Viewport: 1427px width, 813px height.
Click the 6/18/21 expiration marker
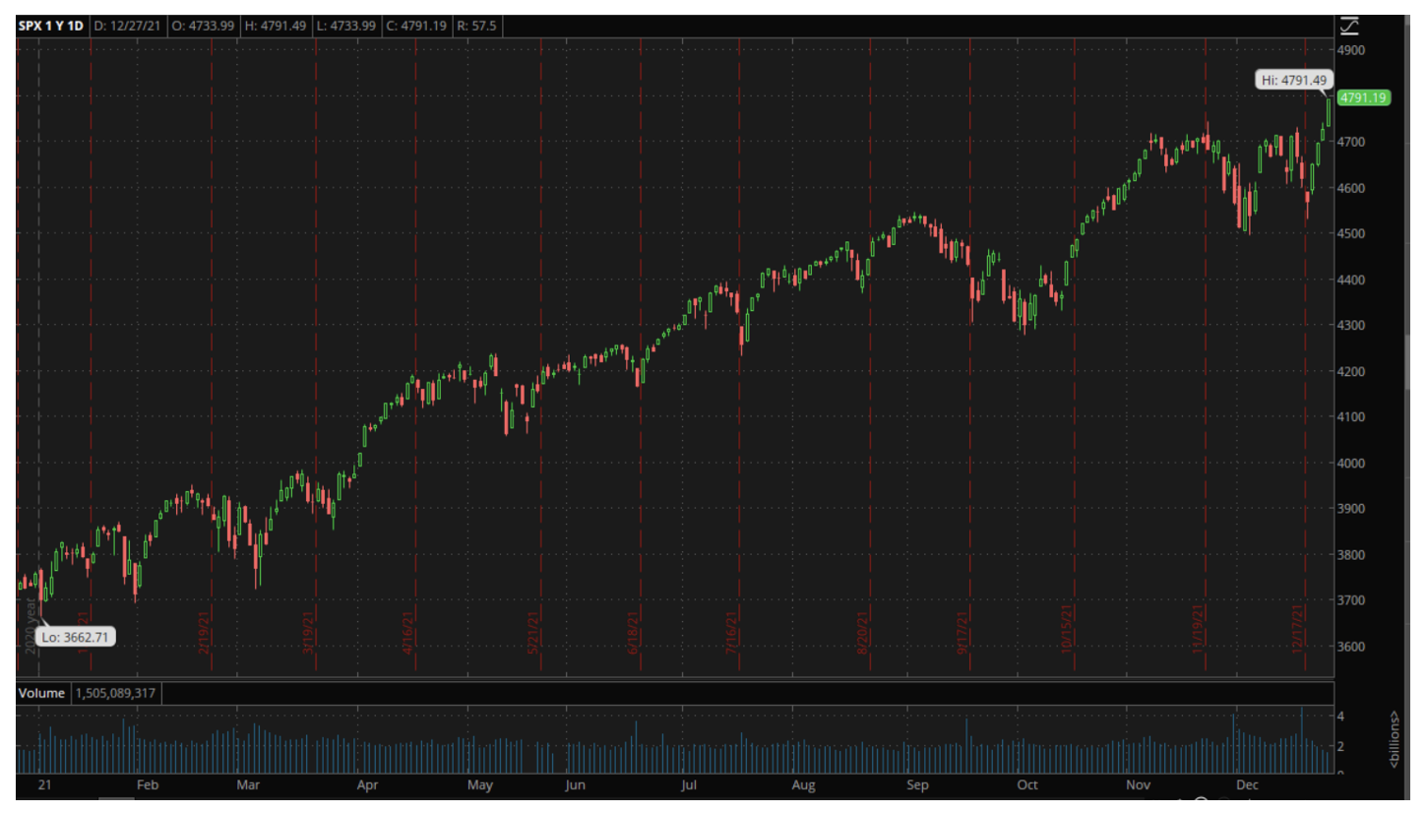pos(632,633)
